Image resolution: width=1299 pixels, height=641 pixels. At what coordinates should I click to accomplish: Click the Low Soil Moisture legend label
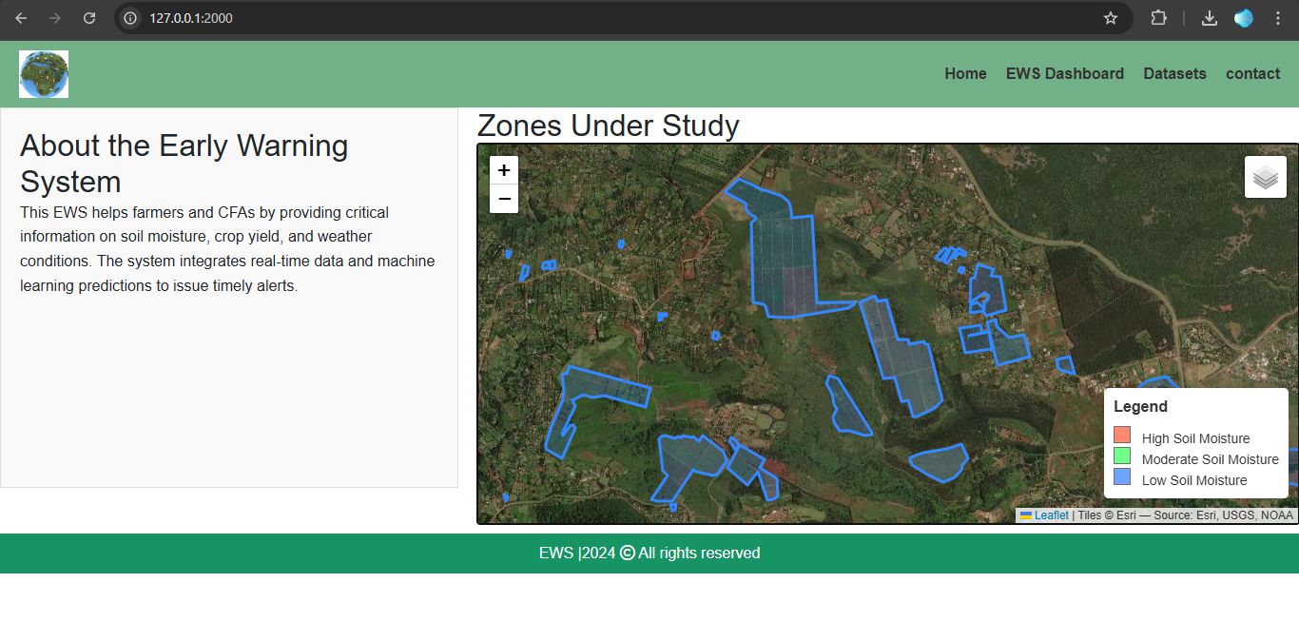(1194, 480)
